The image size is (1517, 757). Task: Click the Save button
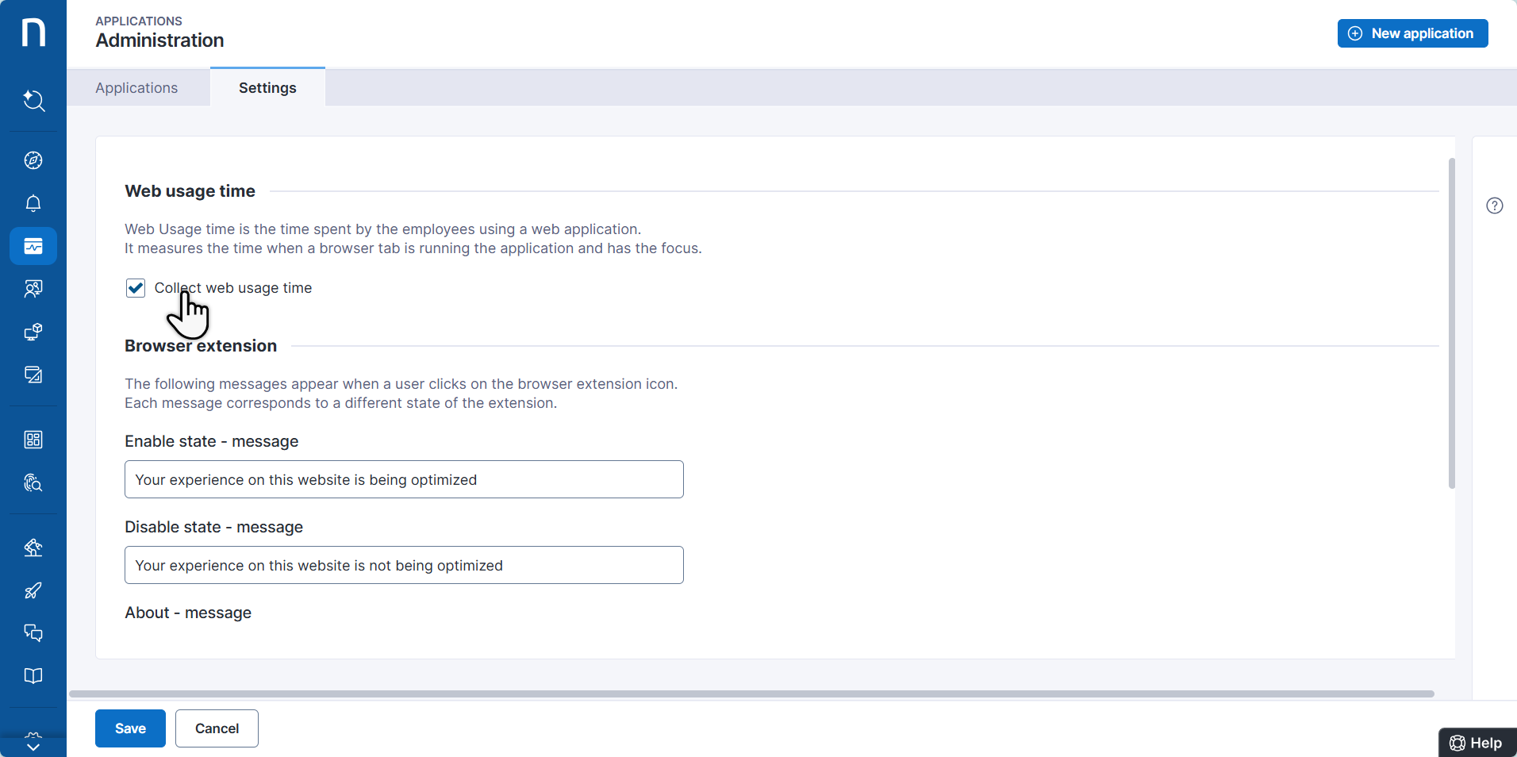pyautogui.click(x=130, y=728)
